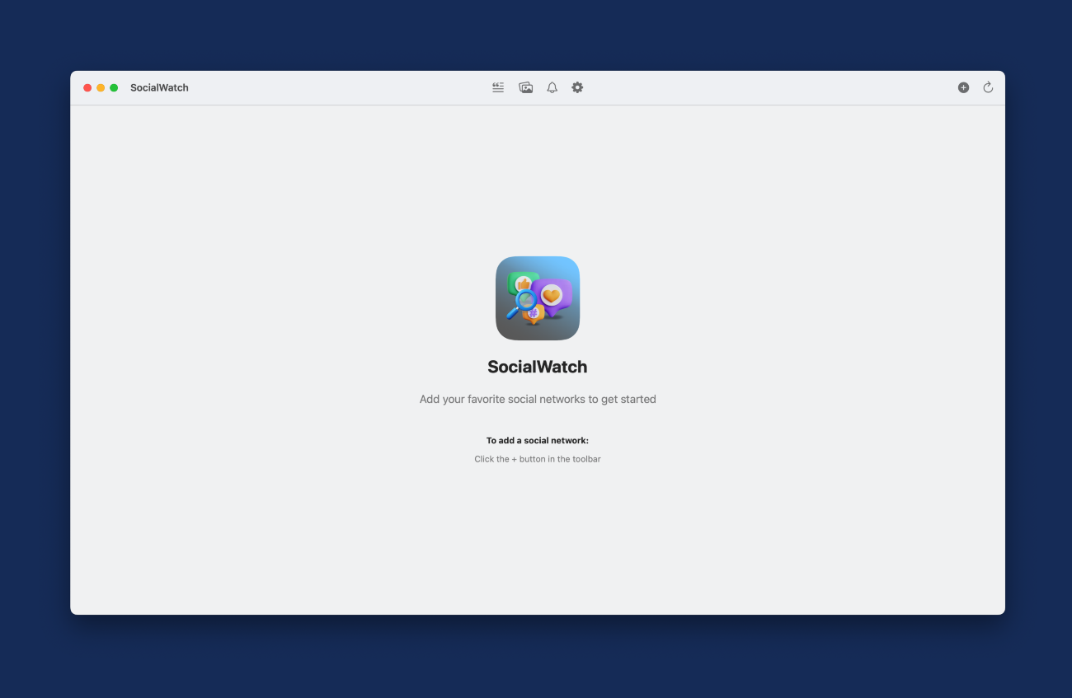1072x698 pixels.
Task: Click the 'Add your favorite social networks' text
Action: point(538,399)
